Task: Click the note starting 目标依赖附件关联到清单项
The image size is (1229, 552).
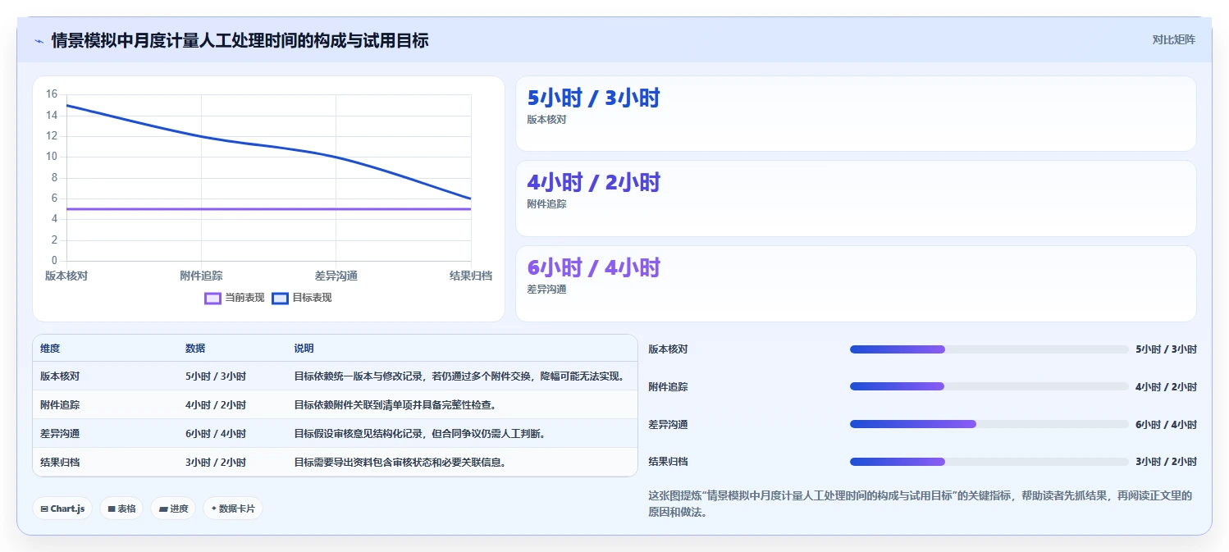Action: 395,405
